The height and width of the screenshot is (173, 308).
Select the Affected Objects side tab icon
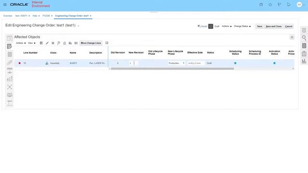(x=10, y=46)
